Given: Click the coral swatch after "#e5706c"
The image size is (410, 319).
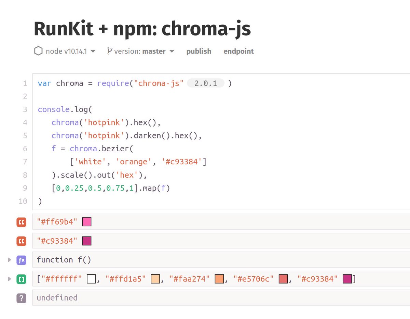Looking at the screenshot, I should 283,279.
